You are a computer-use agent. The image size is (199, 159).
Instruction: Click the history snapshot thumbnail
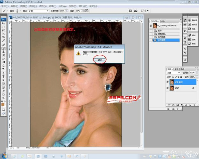(155, 26)
